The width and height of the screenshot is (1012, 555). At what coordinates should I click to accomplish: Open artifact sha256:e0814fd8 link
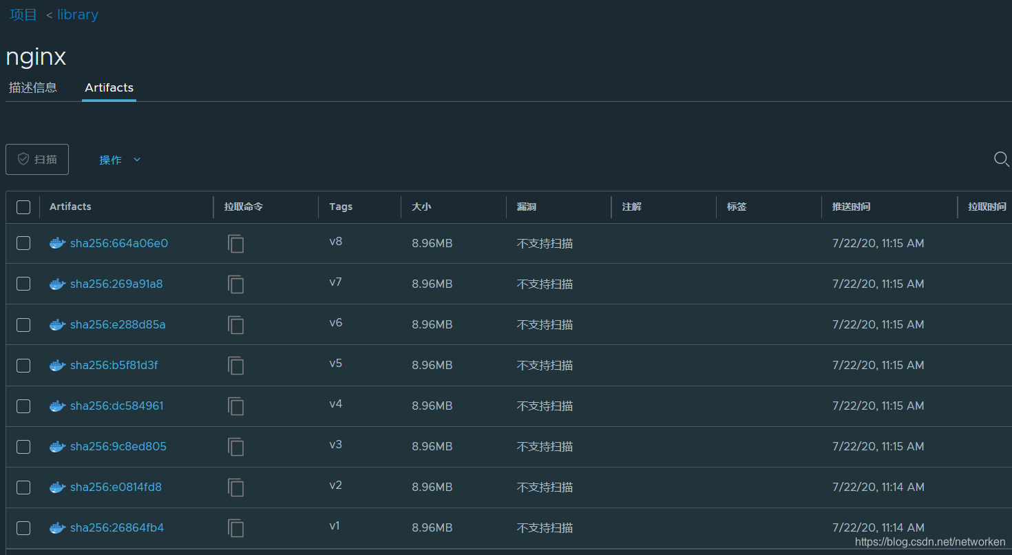point(116,487)
